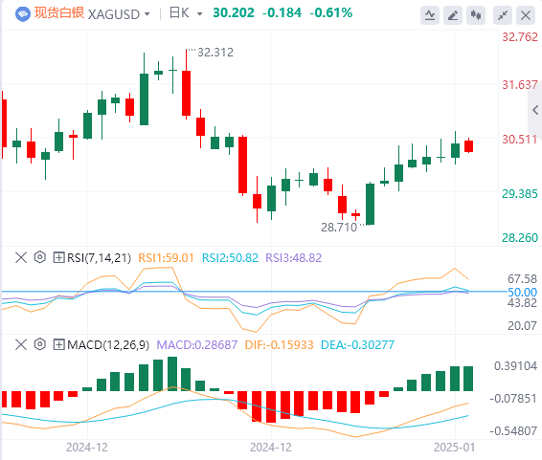Click the 30.511 price axis label
Screen dimensions: 542x460
[520, 140]
